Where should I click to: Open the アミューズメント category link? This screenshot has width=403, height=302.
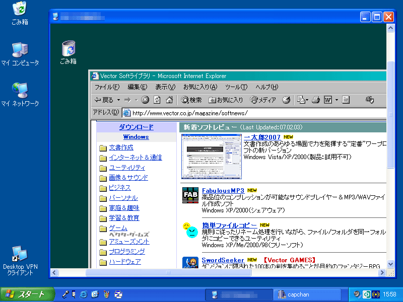(129, 242)
